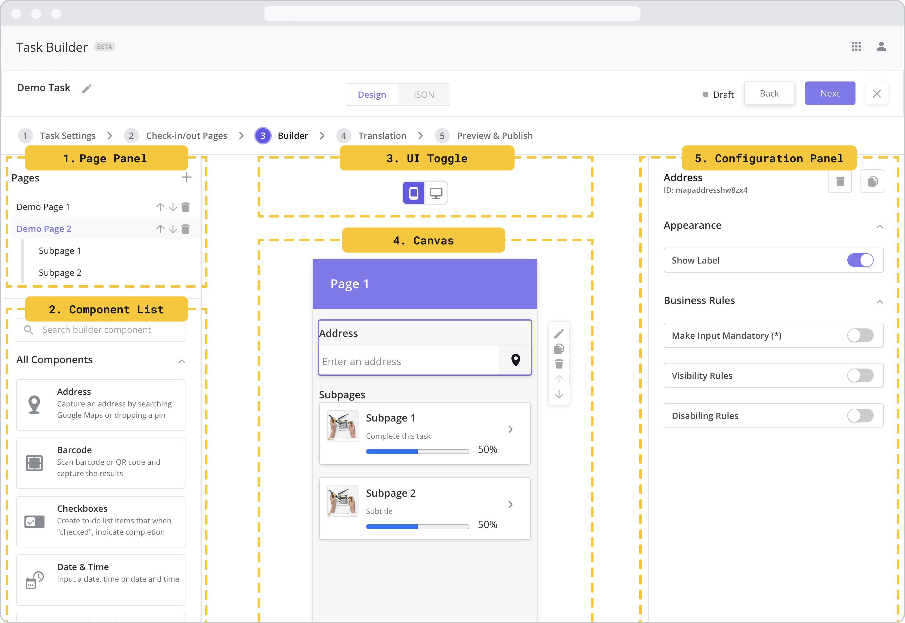Screen dimensions: 905x623
Task: Toggle Show Label switch off
Action: click(860, 260)
